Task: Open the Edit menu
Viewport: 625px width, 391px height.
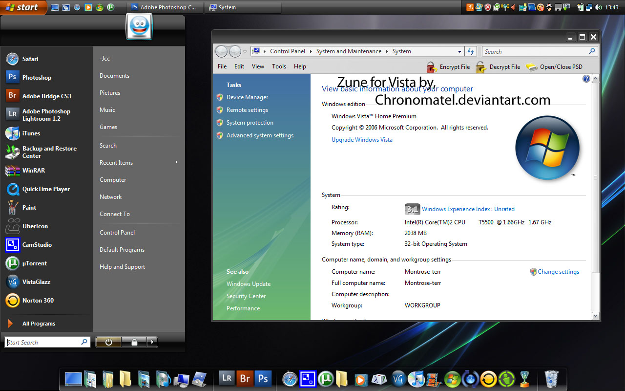Action: tap(239, 66)
